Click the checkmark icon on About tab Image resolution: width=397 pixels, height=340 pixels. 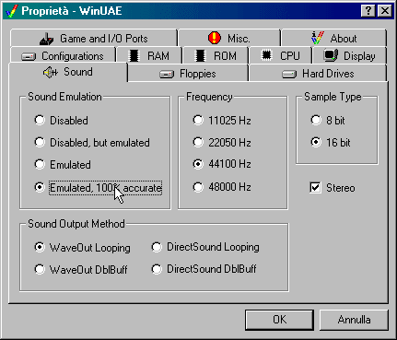coord(318,38)
